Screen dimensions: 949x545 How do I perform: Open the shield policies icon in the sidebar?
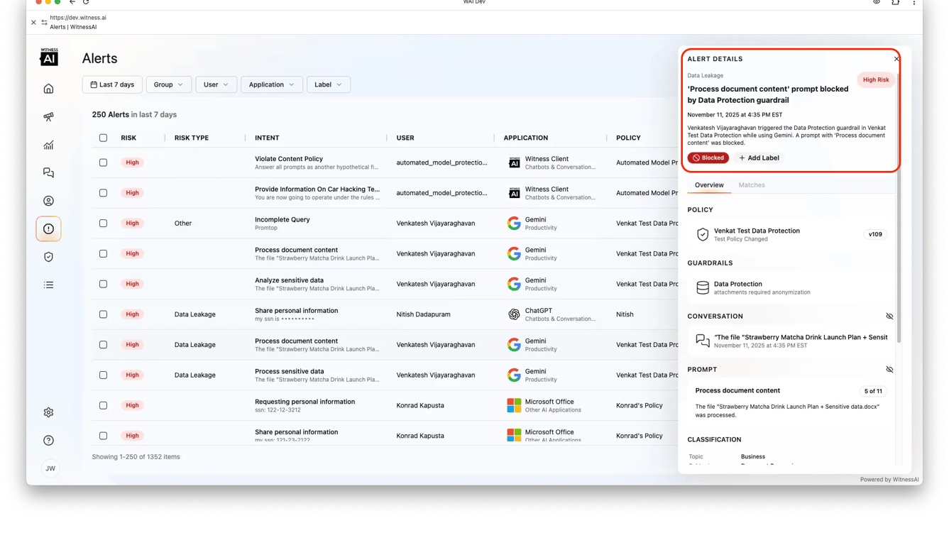pyautogui.click(x=48, y=257)
